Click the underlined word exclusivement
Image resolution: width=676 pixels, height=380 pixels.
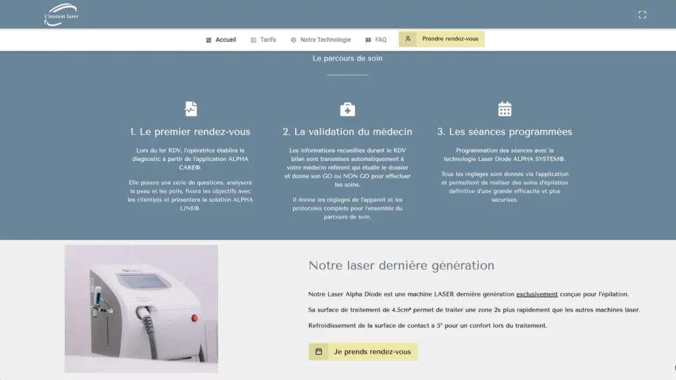[537, 294]
